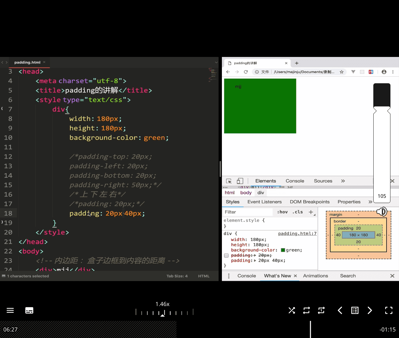The height and width of the screenshot is (338, 399).
Task: Adjust the 1.46x playback speed slider
Action: click(x=164, y=312)
